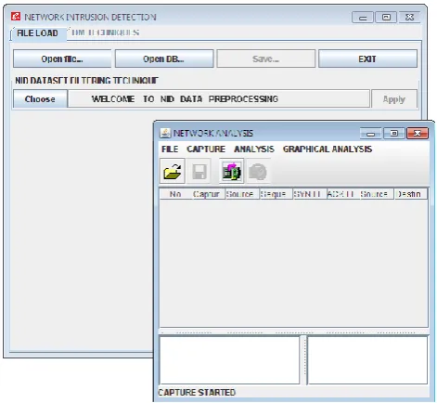The height and width of the screenshot is (403, 437).
Task: Click the grayed stop capture icon
Action: tap(258, 171)
